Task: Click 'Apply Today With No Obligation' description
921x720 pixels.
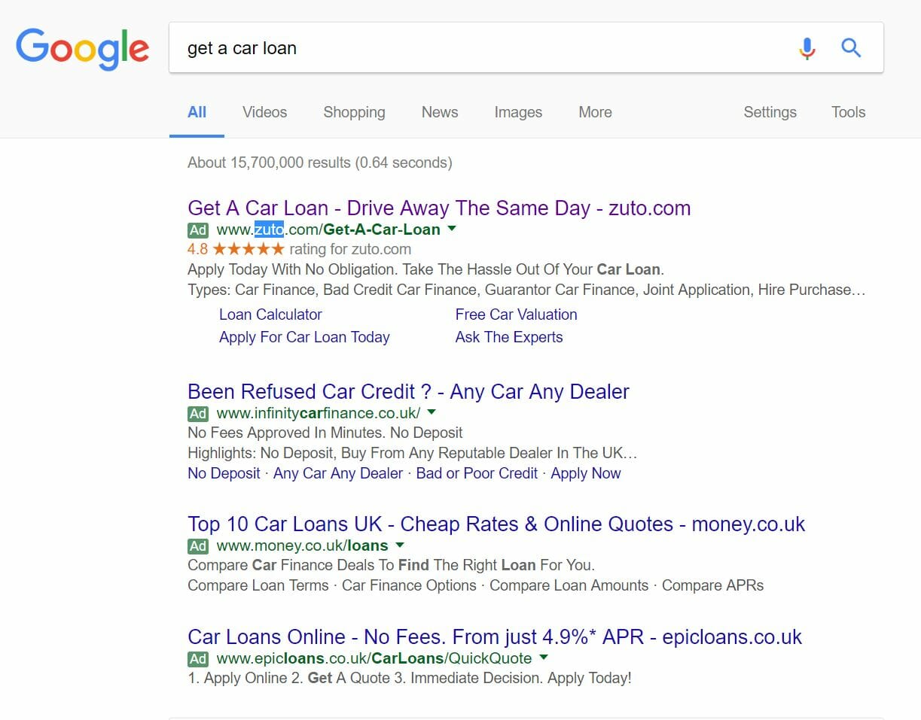Action: click(425, 269)
